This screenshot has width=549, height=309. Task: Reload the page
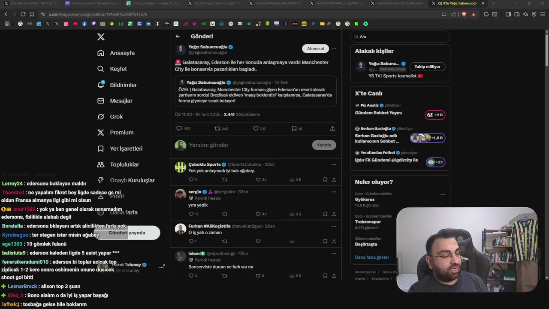coord(23,14)
